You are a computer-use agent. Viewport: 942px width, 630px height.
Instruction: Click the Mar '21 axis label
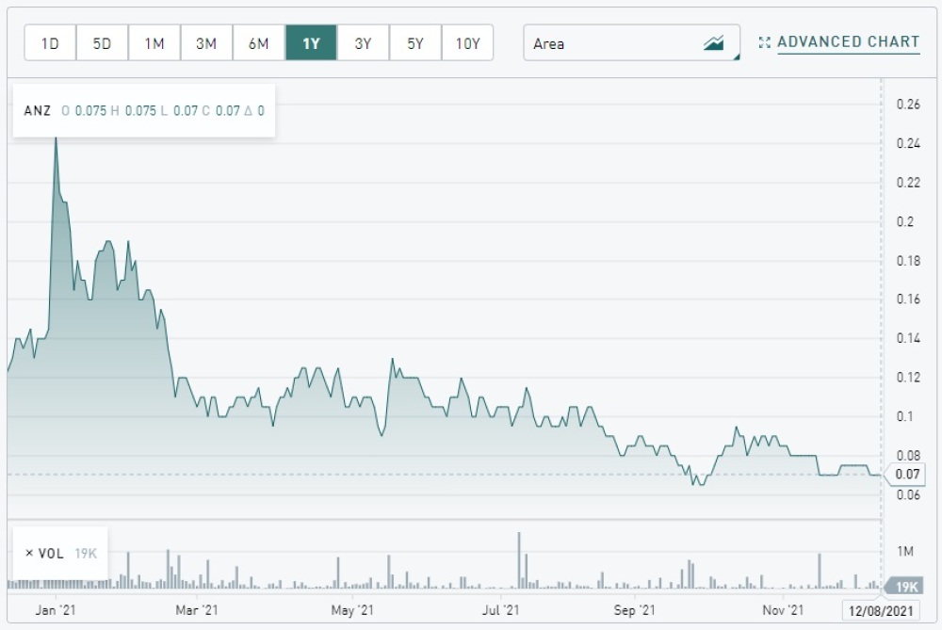197,610
